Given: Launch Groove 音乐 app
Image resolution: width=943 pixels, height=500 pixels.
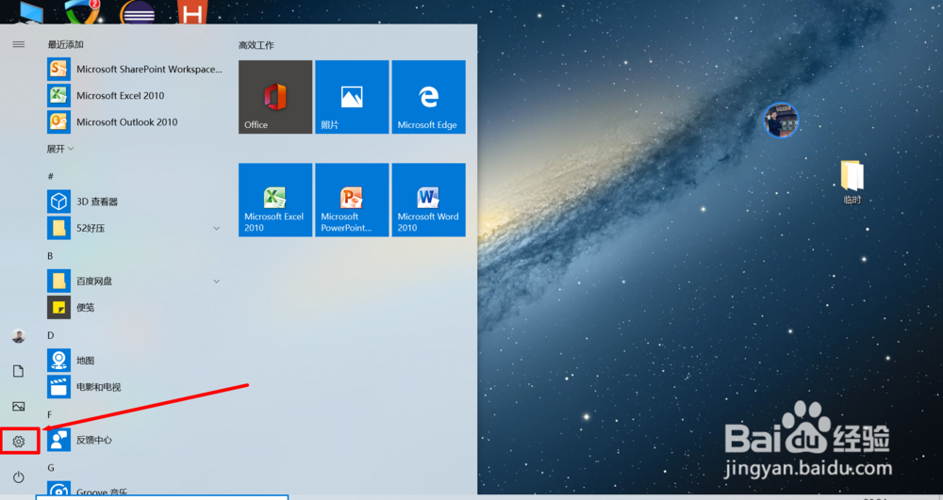Looking at the screenshot, I should click(135, 488).
